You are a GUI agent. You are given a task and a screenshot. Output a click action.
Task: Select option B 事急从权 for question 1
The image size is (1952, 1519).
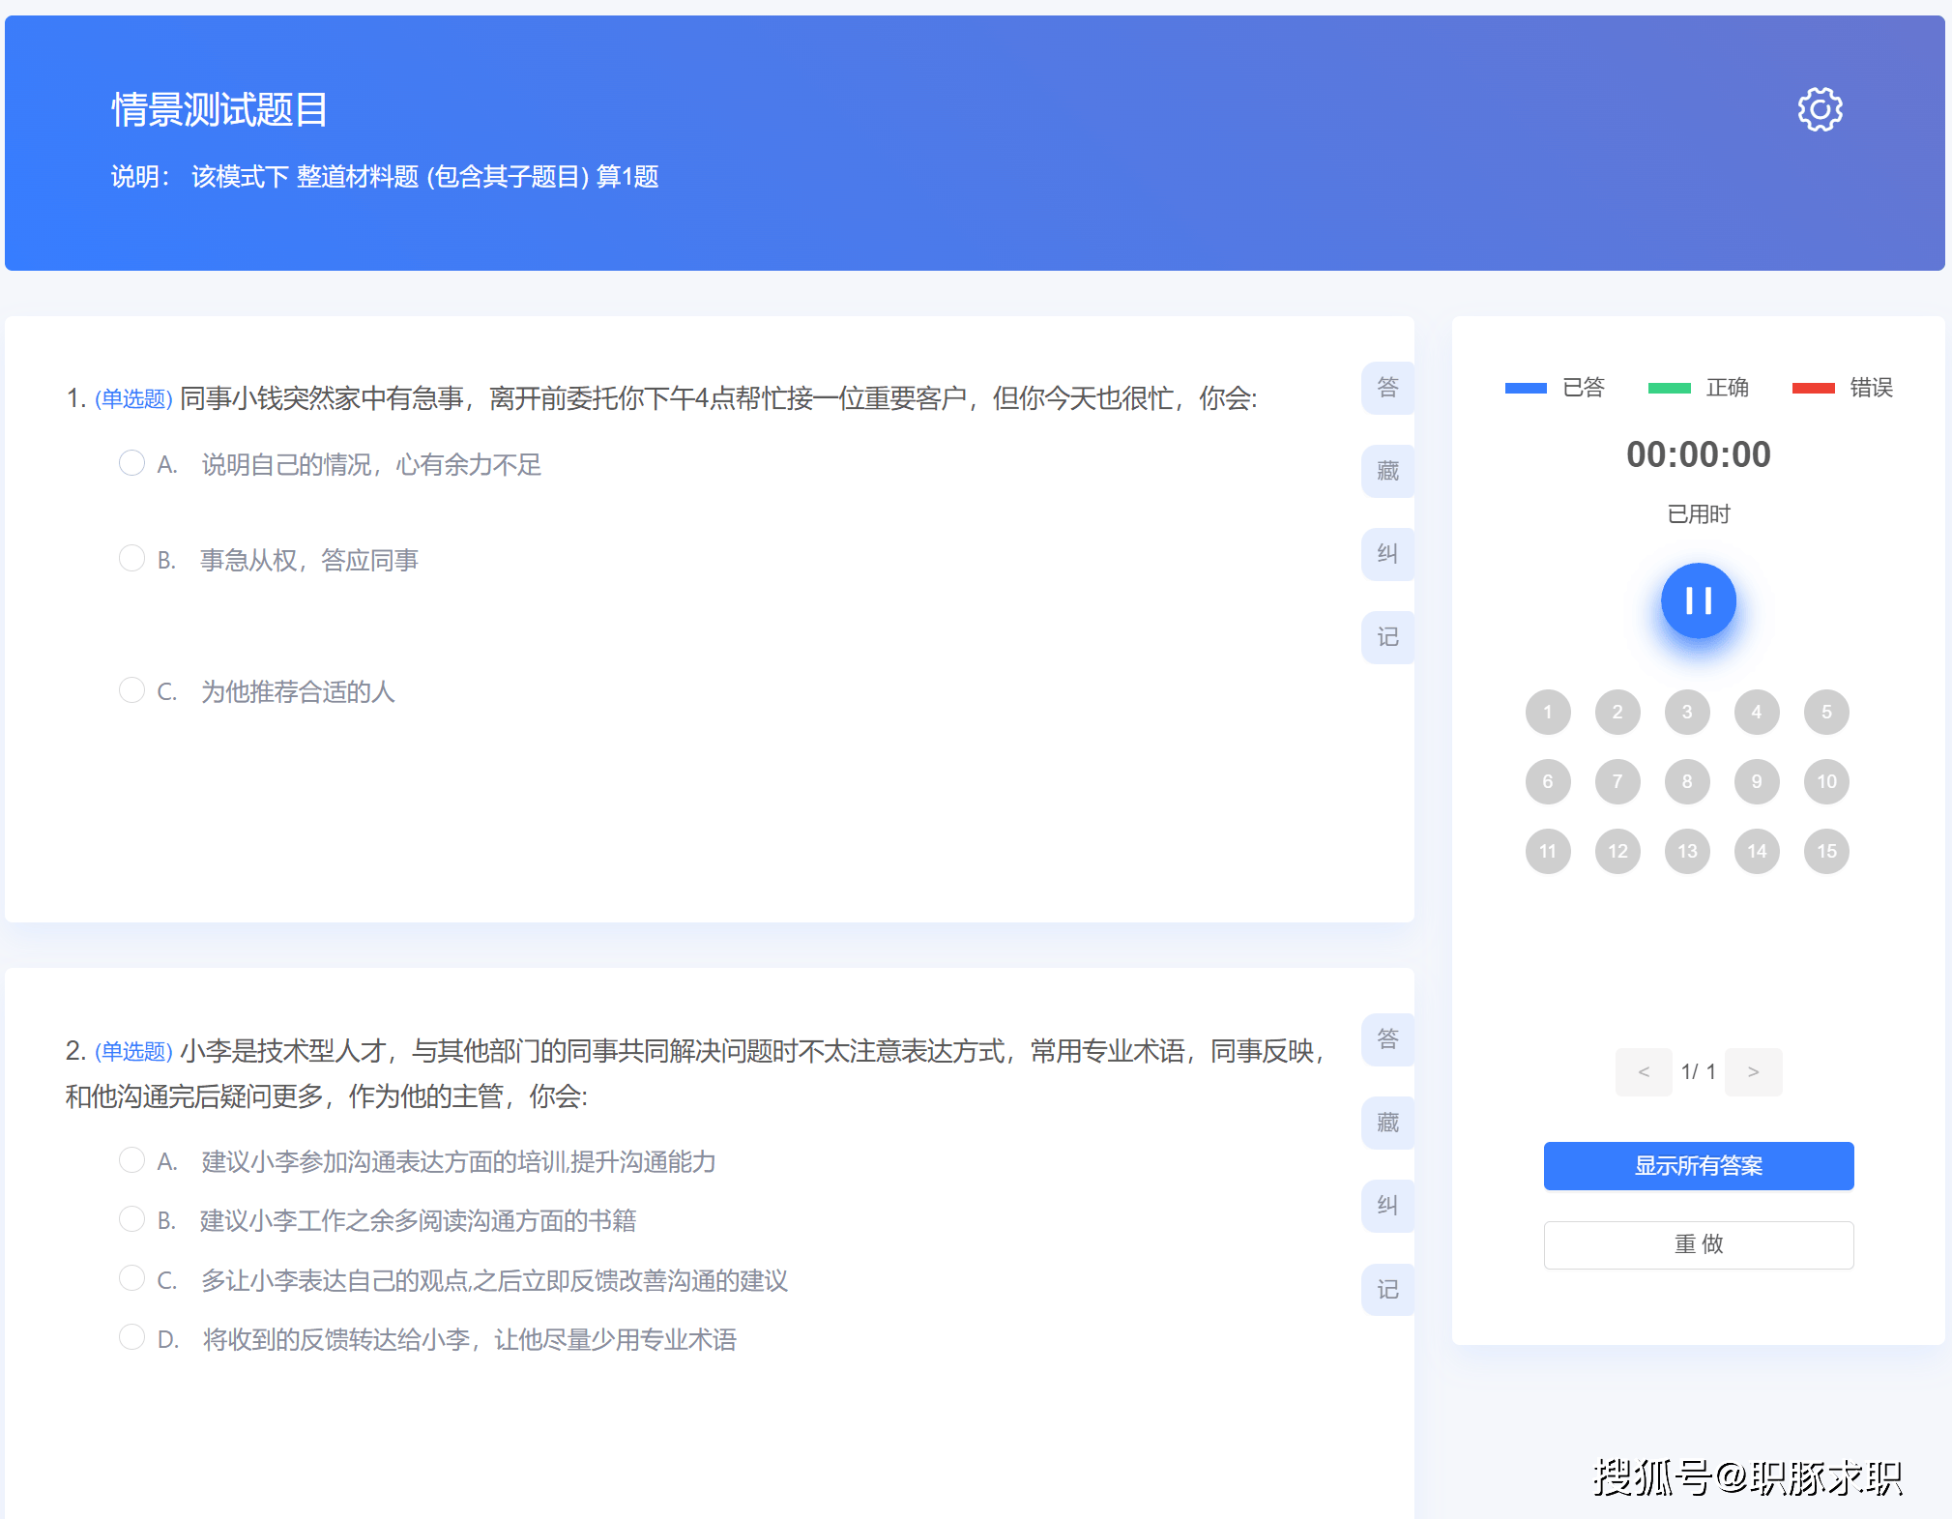tap(131, 559)
